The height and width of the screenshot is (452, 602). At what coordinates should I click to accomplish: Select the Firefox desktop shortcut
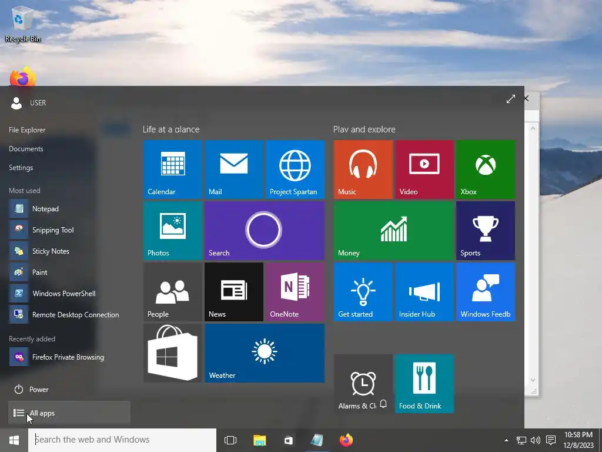pos(23,76)
